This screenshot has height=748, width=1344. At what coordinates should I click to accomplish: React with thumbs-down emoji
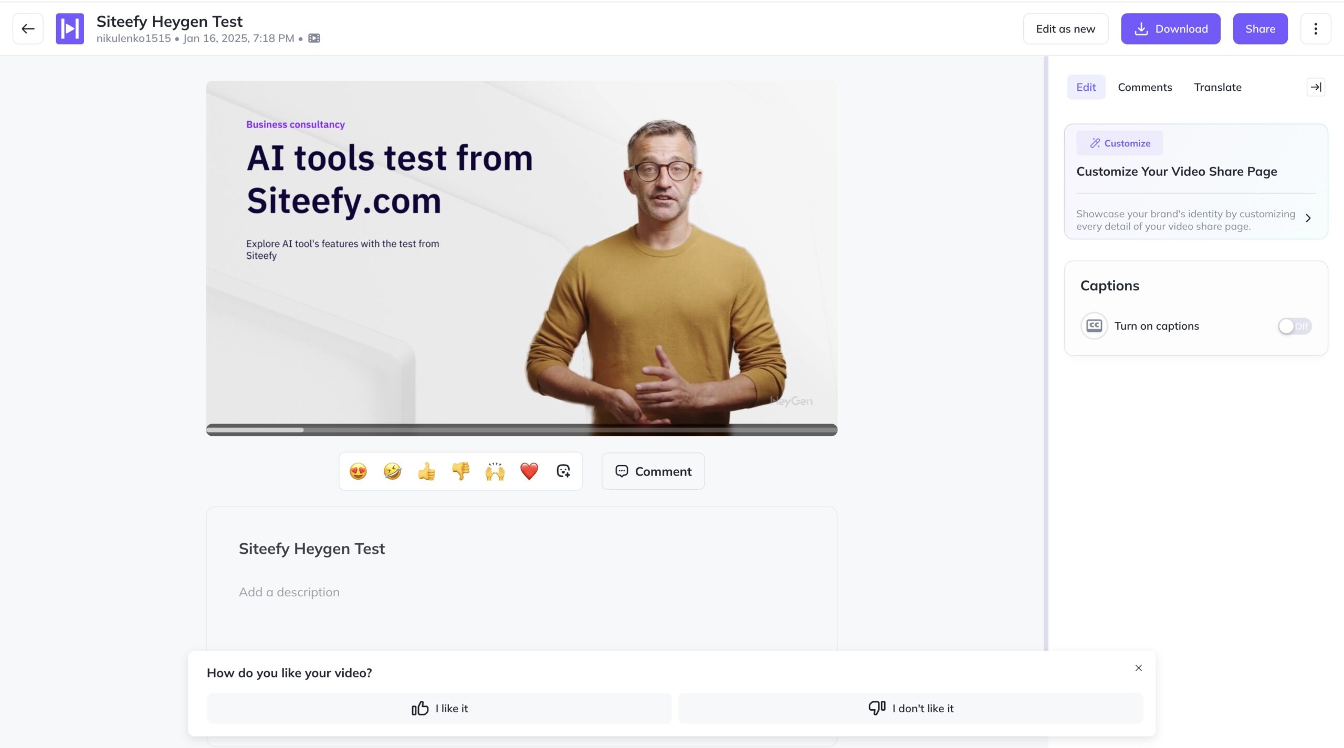point(460,471)
